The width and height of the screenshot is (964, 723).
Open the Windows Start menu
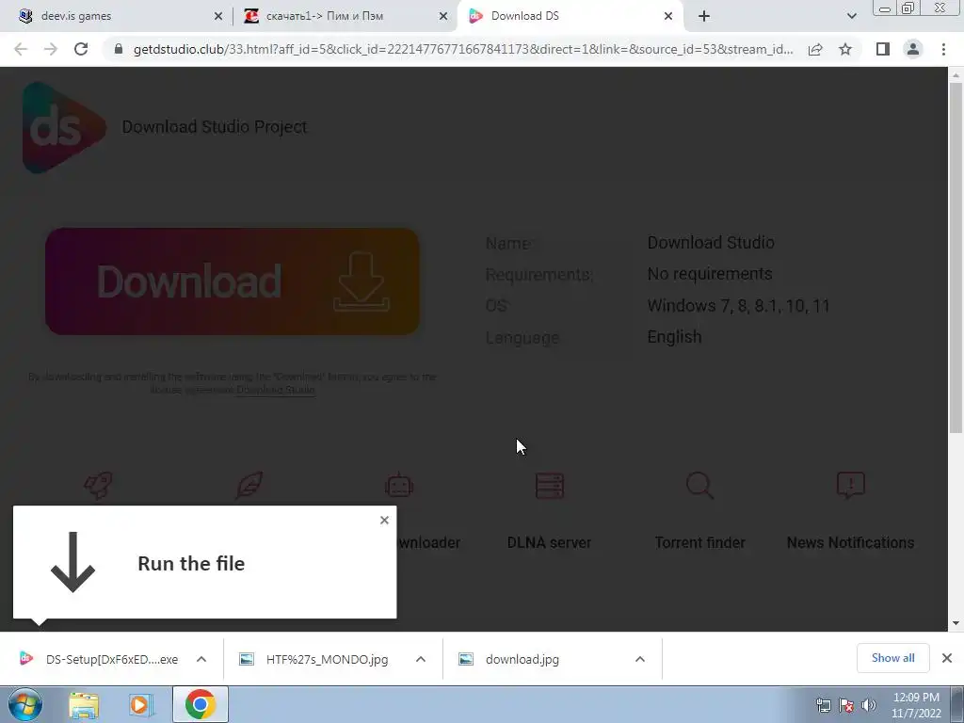click(x=25, y=704)
